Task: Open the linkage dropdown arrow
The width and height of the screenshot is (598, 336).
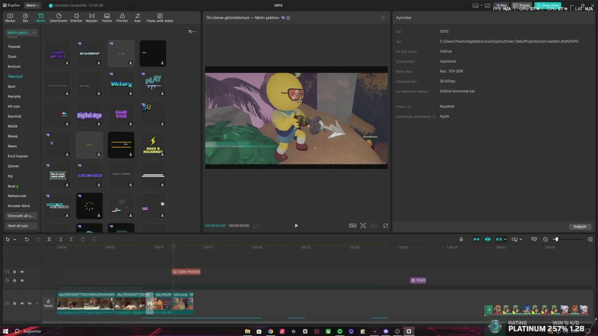Action: (x=505, y=239)
